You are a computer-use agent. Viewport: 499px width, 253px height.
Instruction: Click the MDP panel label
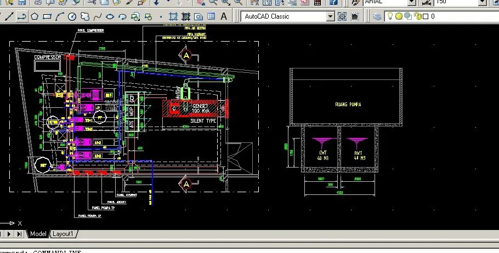point(132,111)
